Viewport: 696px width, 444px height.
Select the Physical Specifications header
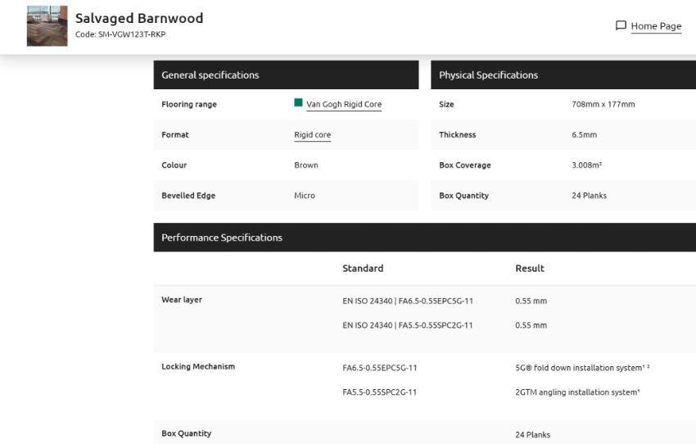[x=563, y=75]
